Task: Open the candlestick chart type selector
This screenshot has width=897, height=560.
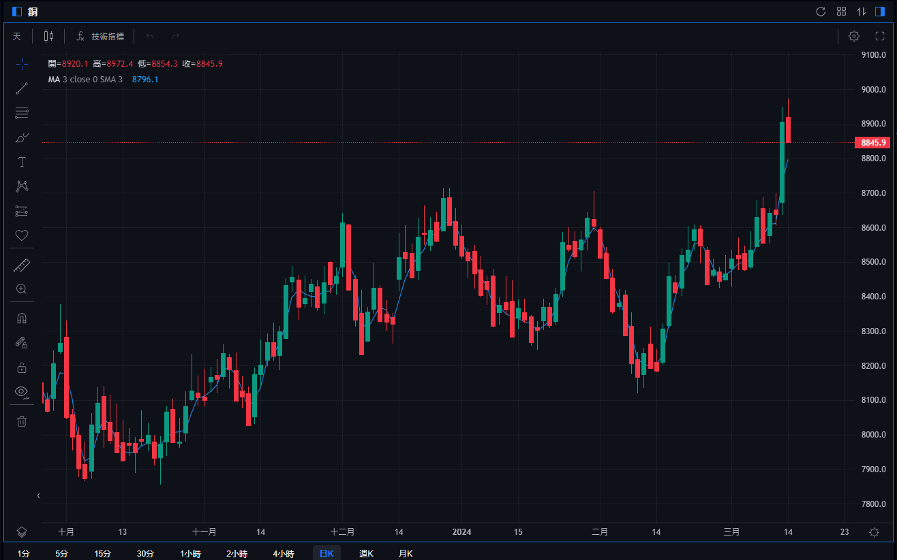Action: coord(48,36)
